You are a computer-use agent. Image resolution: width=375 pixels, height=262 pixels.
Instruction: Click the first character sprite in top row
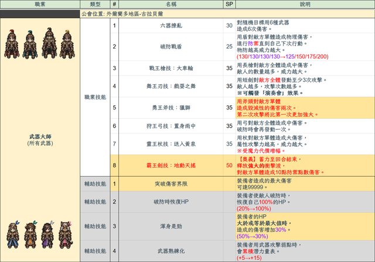click(x=11, y=44)
